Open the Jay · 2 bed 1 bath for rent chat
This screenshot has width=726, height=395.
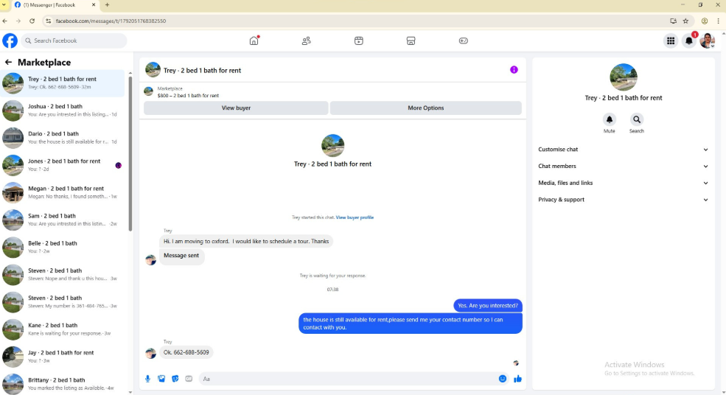point(63,356)
